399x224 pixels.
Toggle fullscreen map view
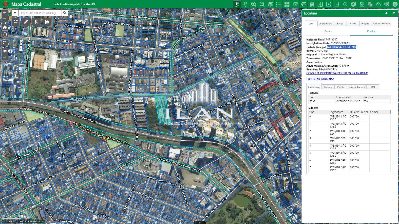click(x=5, y=42)
